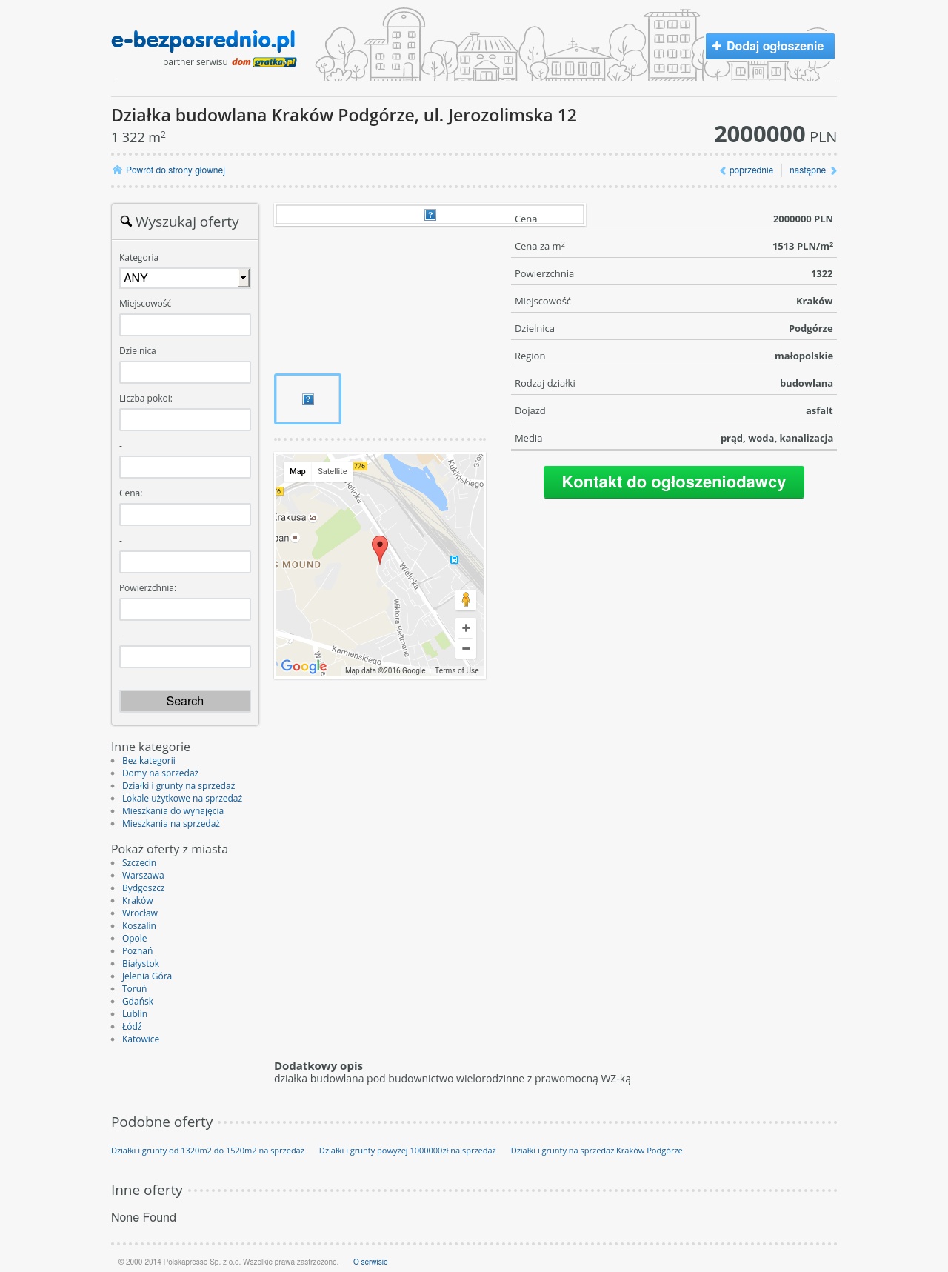Screen dimensions: 948x1272
Task: Click the Search button
Action: click(x=185, y=701)
